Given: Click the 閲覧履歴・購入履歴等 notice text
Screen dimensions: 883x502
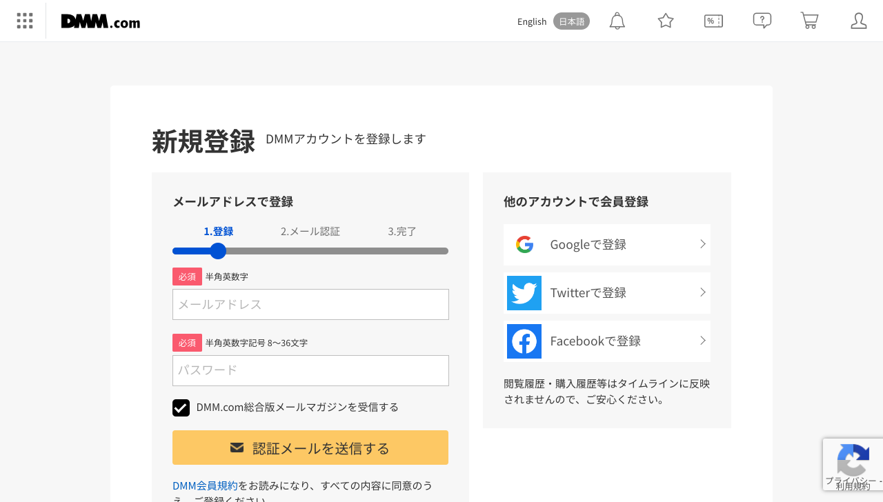Looking at the screenshot, I should (607, 392).
